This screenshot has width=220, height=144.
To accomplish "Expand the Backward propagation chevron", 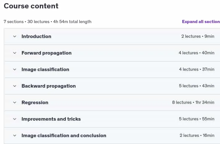I will (15, 86).
